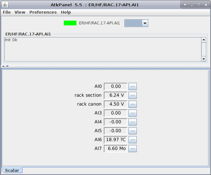Select the Scalar tab
211x175 pixels.
coord(12,171)
